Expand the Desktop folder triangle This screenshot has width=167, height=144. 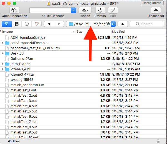pos(3,53)
